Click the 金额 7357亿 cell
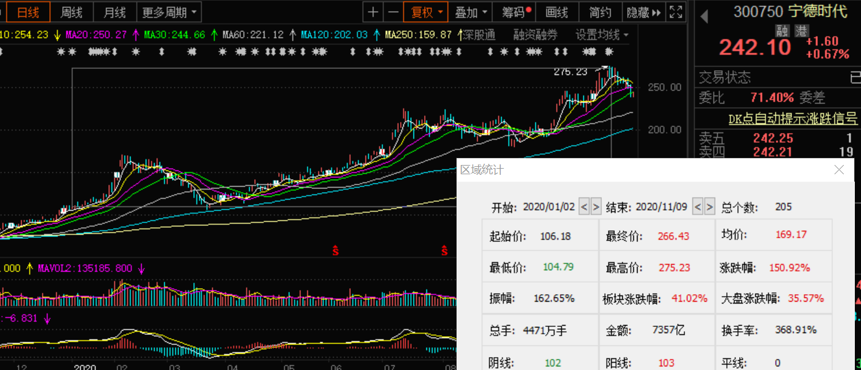861x370 pixels. tap(657, 331)
